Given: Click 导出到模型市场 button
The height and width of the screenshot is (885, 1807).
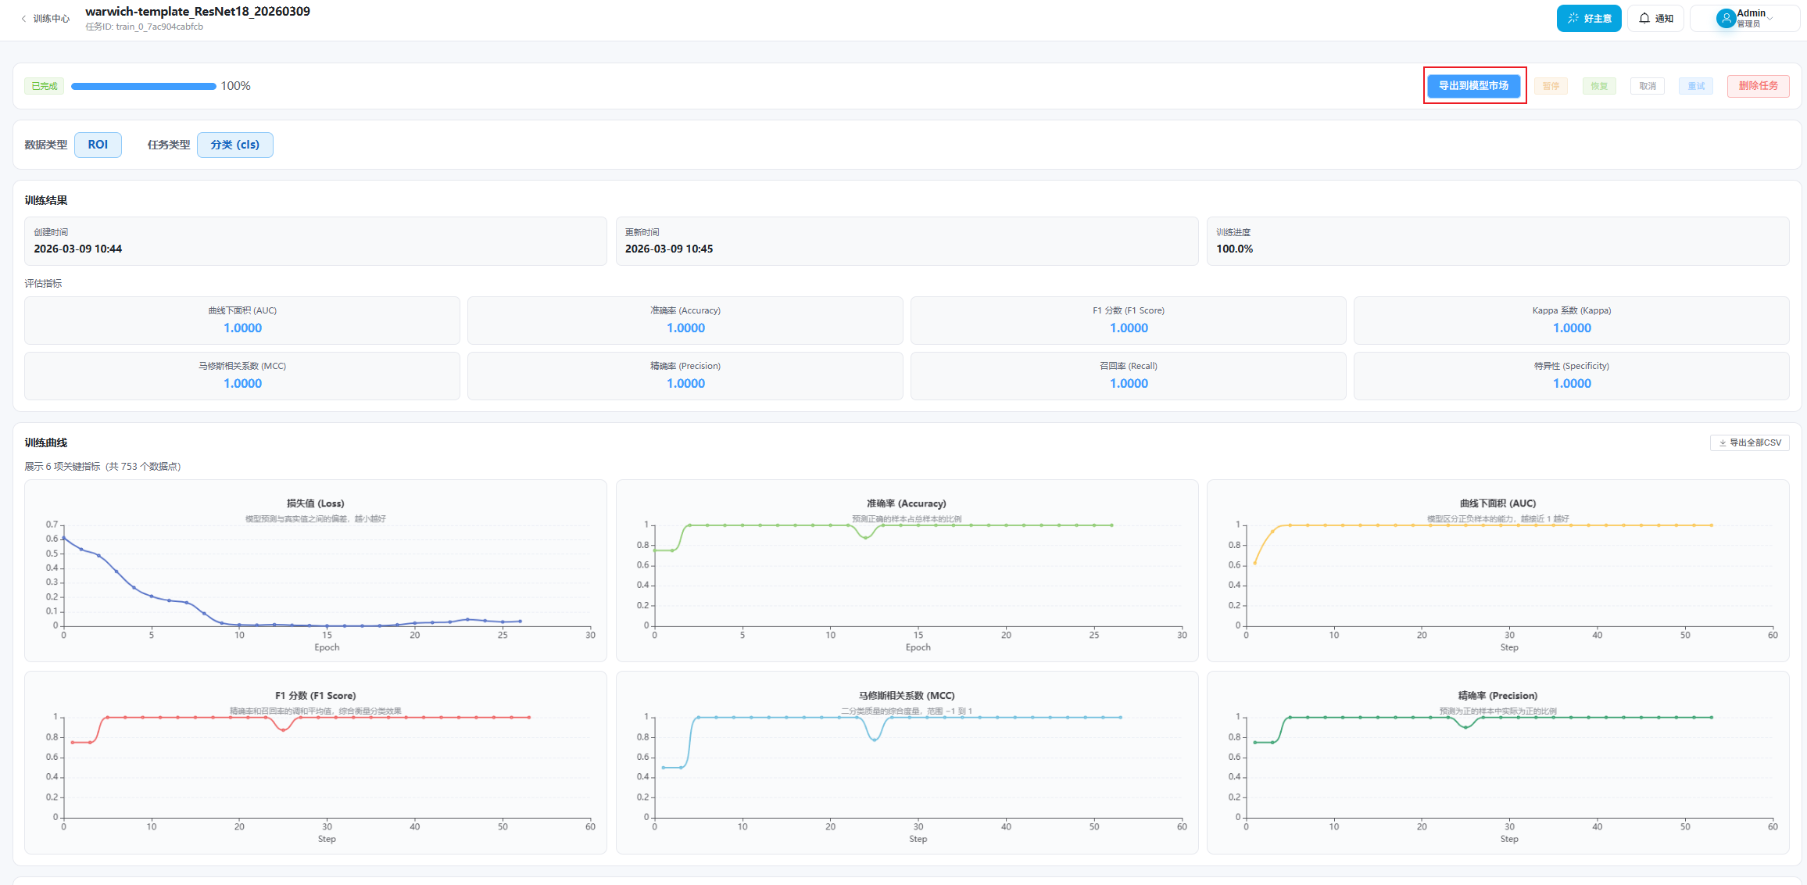Looking at the screenshot, I should click(1473, 86).
